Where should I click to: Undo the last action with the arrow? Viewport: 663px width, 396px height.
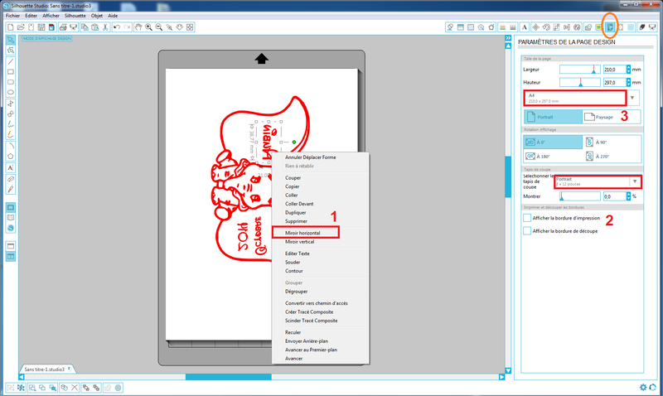(x=117, y=27)
